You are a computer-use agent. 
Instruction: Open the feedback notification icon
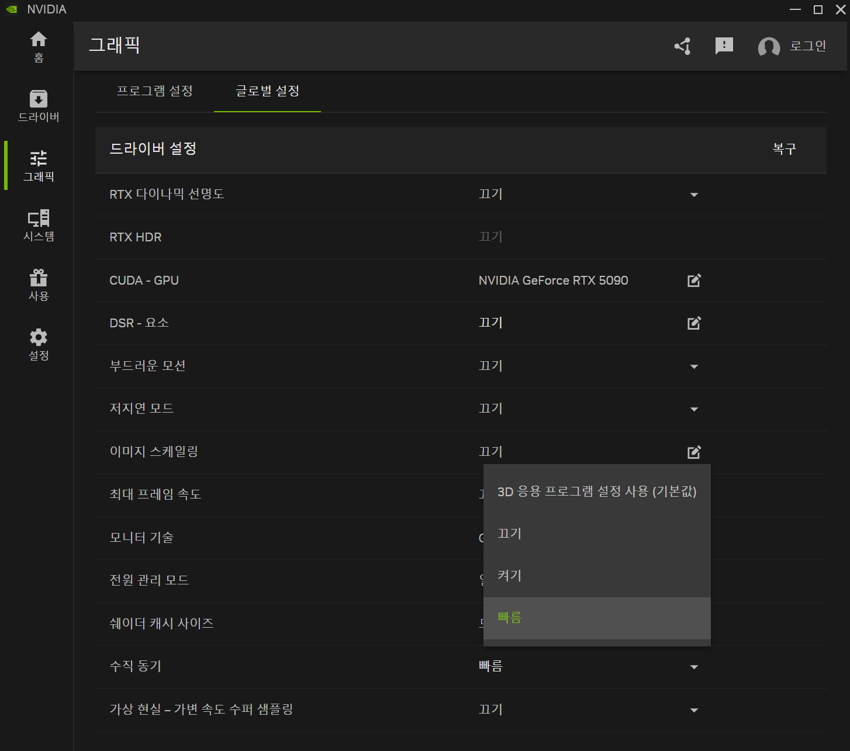[724, 46]
